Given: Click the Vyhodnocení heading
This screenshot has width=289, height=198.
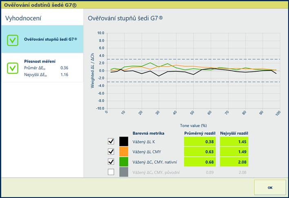Looking at the screenshot, I should [x=23, y=18].
